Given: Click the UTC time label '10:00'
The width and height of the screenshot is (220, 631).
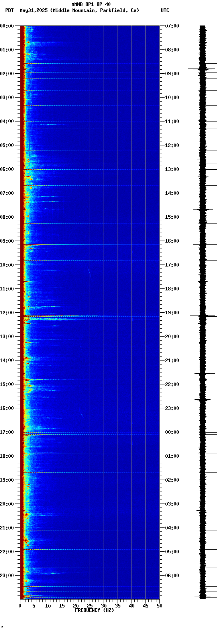Looking at the screenshot, I should (x=172, y=98).
